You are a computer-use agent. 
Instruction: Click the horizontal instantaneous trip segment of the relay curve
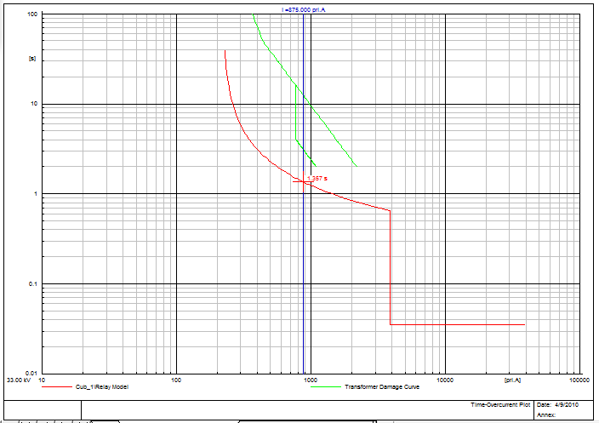[x=458, y=324]
